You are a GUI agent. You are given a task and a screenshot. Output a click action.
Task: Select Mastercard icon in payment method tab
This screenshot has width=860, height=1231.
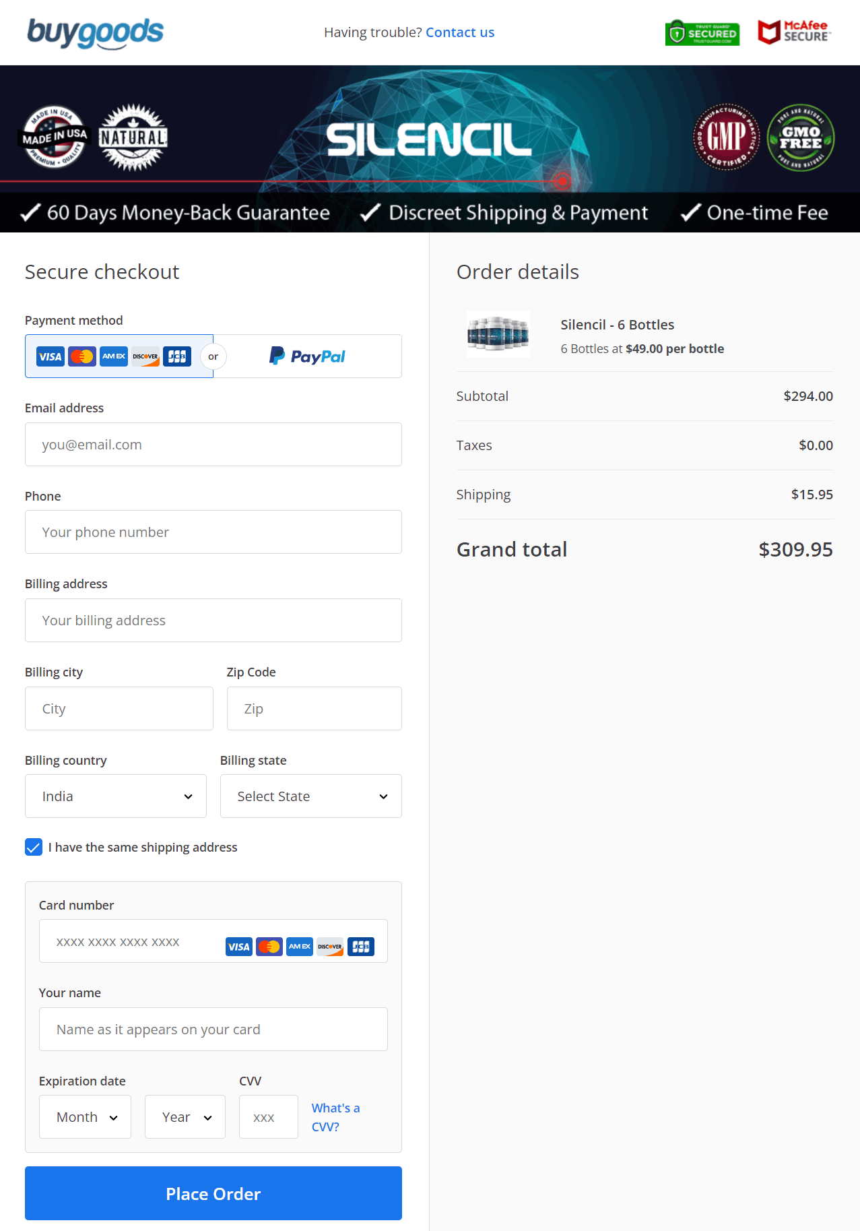click(x=82, y=356)
